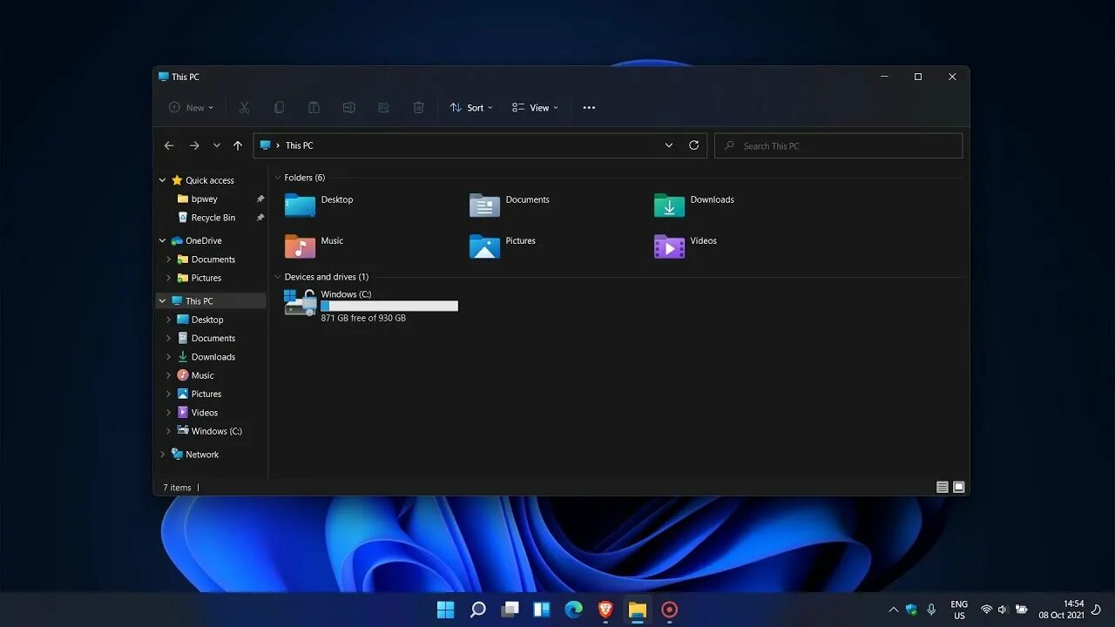Click the microphone tray icon

pos(931,610)
